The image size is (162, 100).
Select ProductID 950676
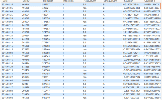[x=46, y=18]
